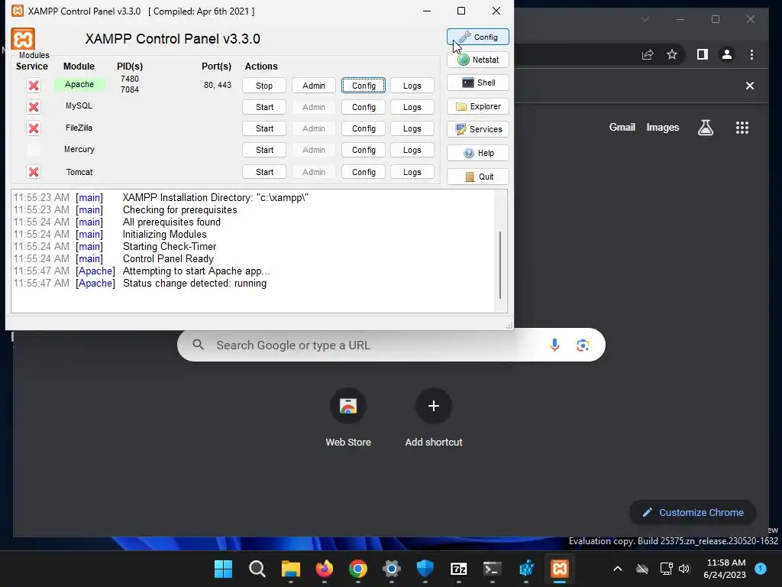Toggle the FileZilla service install checkbox
This screenshot has width=782, height=587.
34,128
